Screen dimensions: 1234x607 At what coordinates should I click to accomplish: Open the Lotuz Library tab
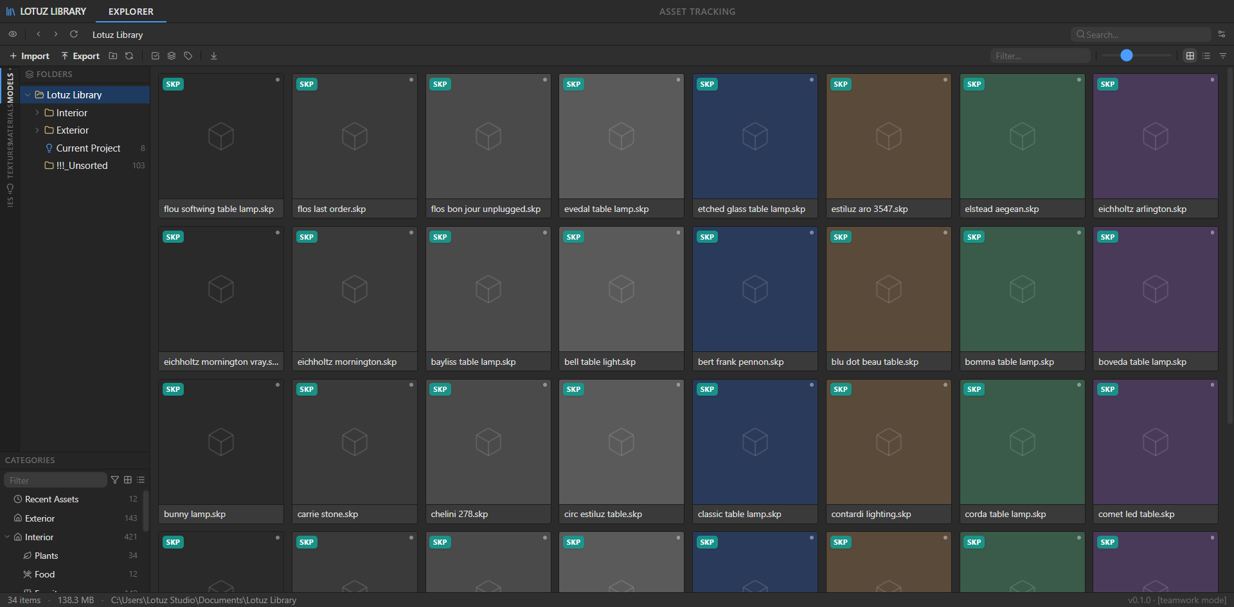[x=46, y=12]
